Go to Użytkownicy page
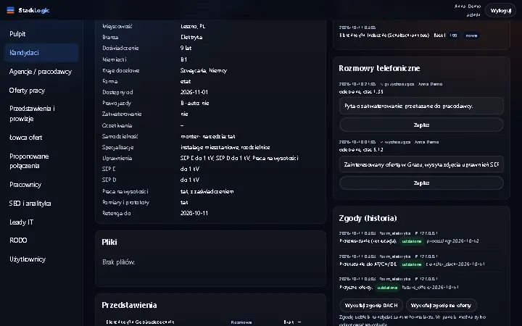The image size is (522, 326). point(28,259)
